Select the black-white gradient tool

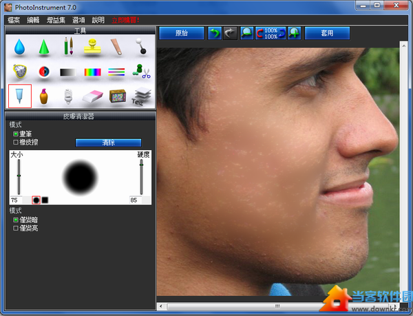tap(68, 72)
